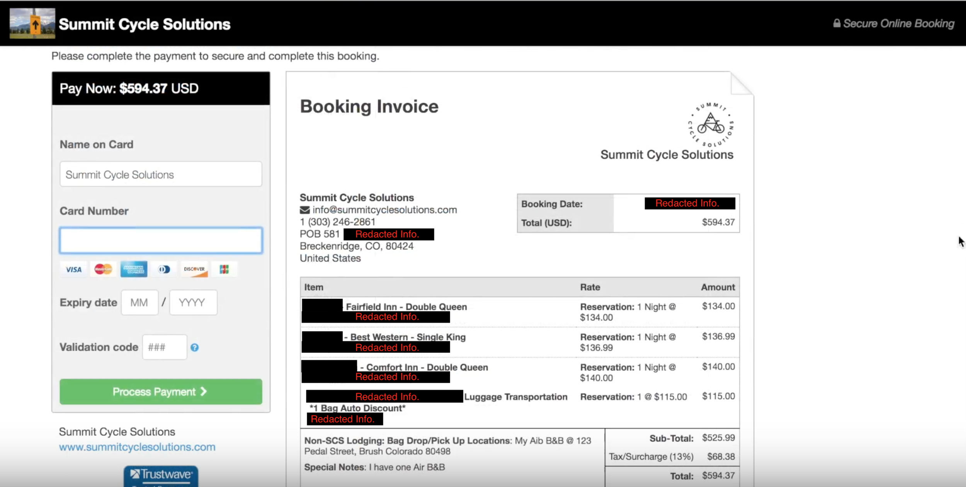Click the American Express card icon
The width and height of the screenshot is (966, 487).
[x=134, y=269]
